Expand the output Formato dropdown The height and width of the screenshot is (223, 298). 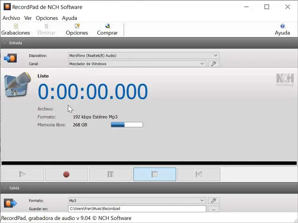point(202,200)
